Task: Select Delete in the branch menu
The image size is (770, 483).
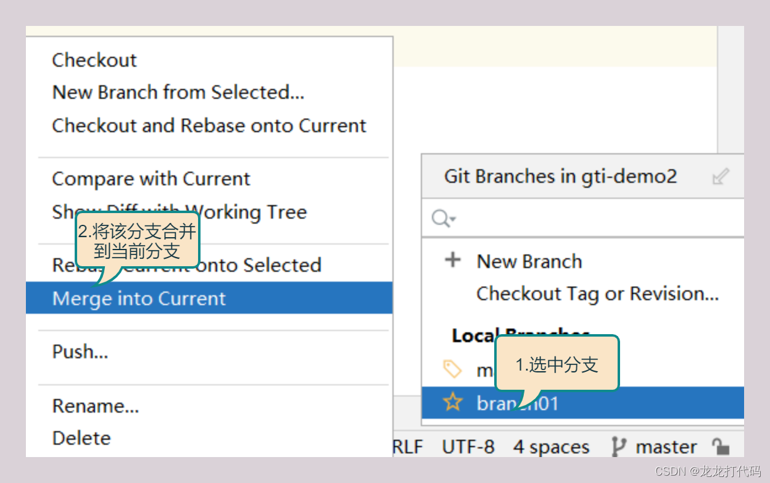Action: (x=81, y=438)
